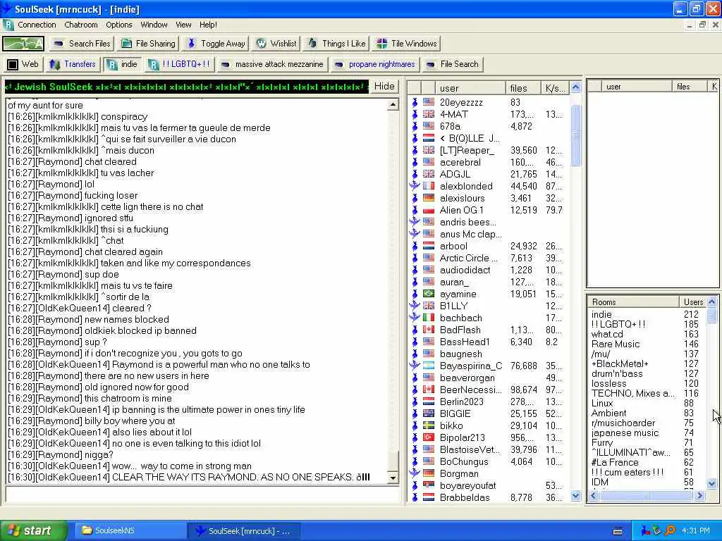Click the green graph logo icon
This screenshot has width=722, height=541.
[x=23, y=44]
